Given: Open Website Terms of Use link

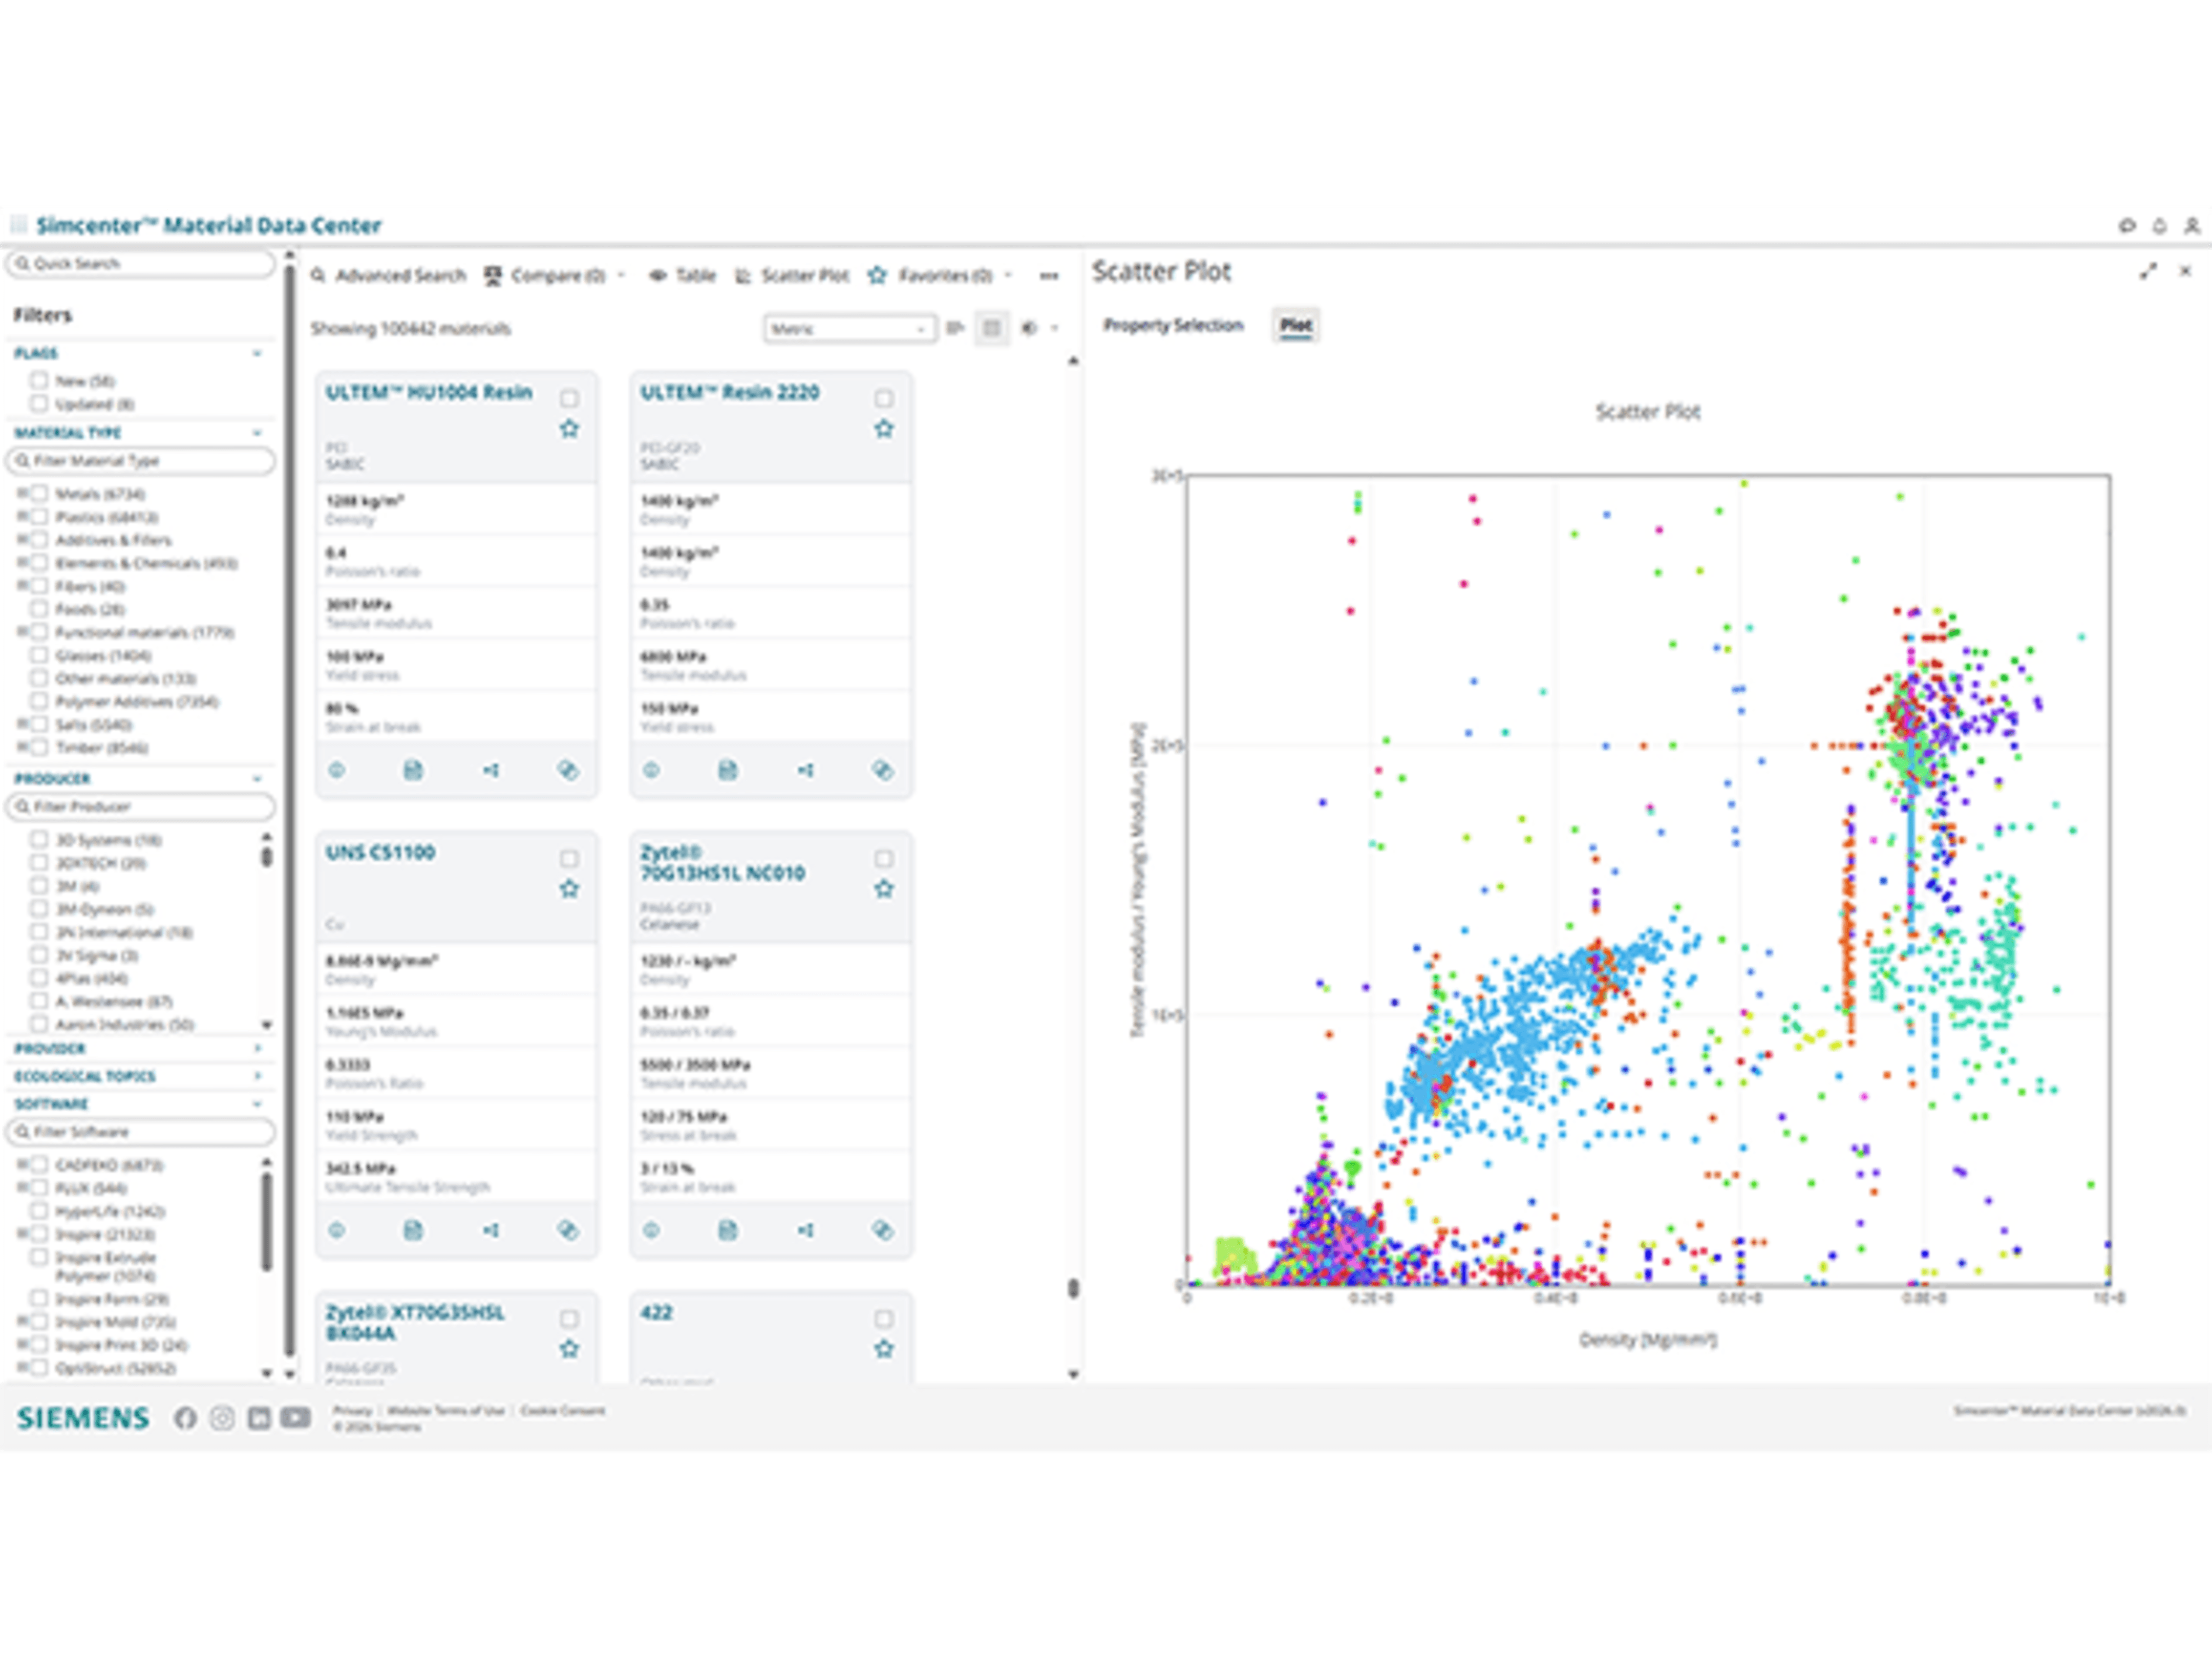Looking at the screenshot, I should click(446, 1411).
